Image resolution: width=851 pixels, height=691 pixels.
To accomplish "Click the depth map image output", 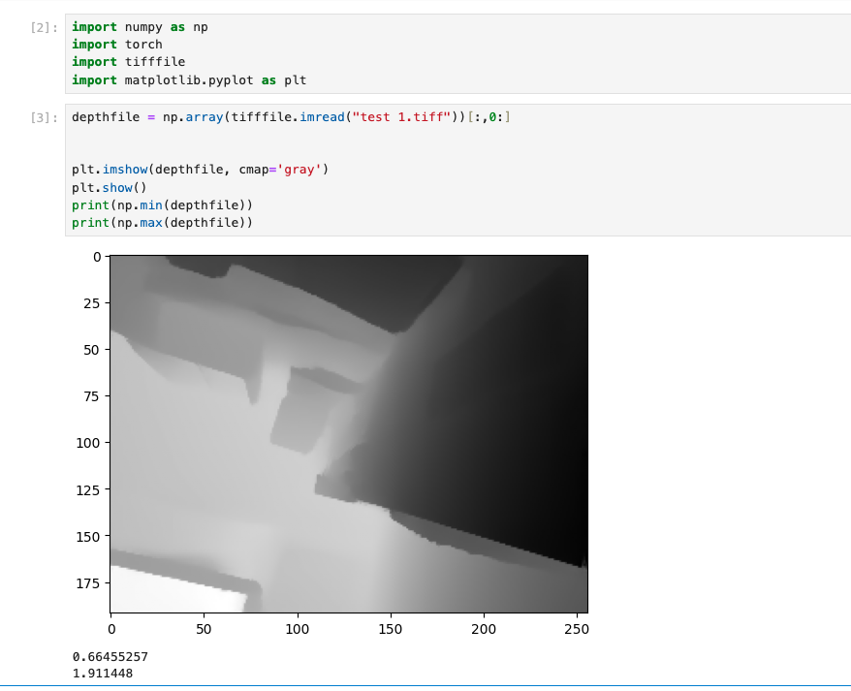I will click(349, 434).
